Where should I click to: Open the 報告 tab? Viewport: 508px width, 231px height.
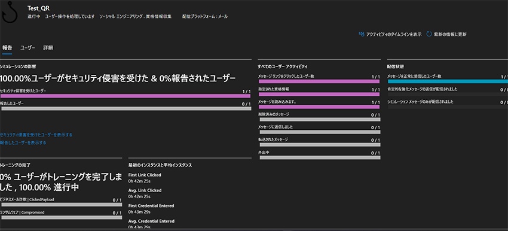click(7, 48)
